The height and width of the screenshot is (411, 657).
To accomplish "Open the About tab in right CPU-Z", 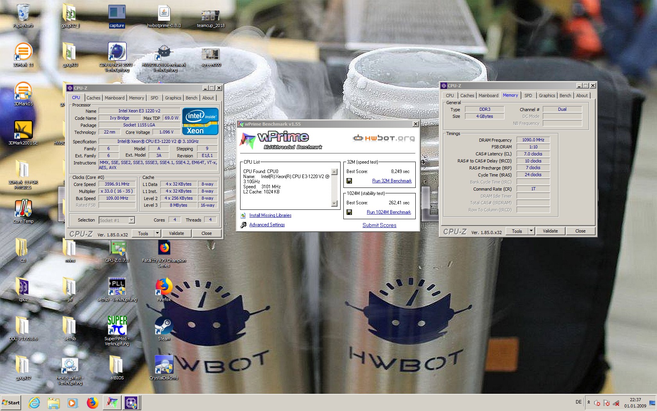I will 582,96.
